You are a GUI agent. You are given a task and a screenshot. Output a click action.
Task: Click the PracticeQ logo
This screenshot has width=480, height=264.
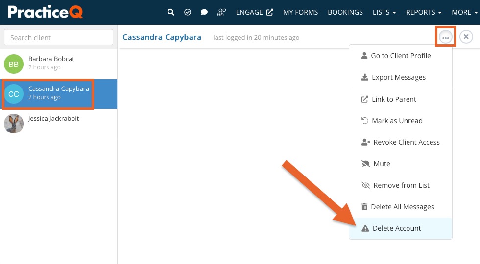tap(45, 12)
